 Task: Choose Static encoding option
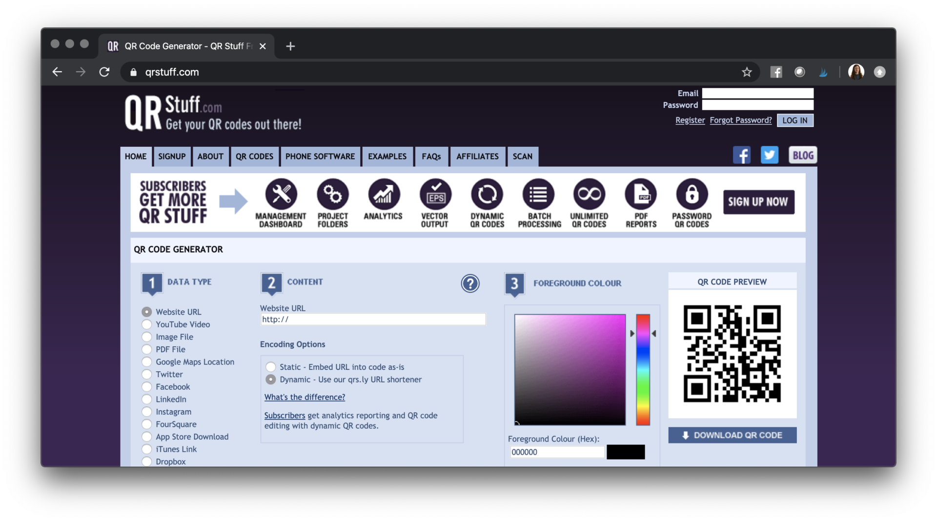point(270,367)
